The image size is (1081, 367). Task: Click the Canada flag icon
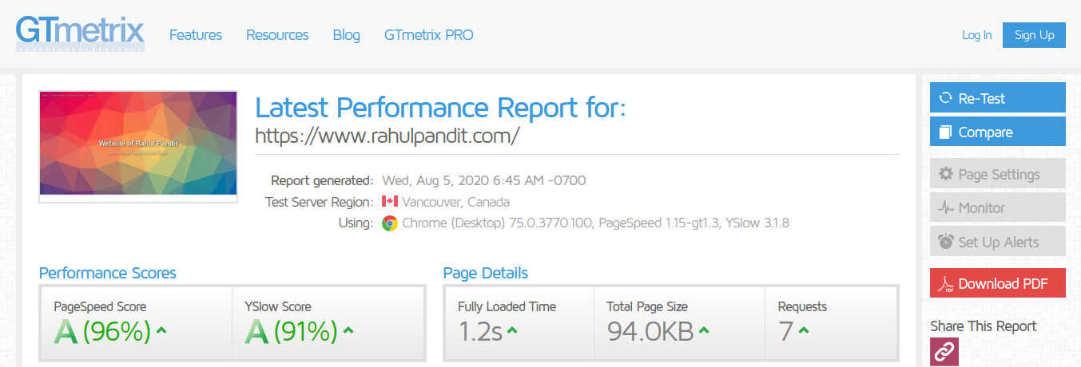(x=390, y=201)
